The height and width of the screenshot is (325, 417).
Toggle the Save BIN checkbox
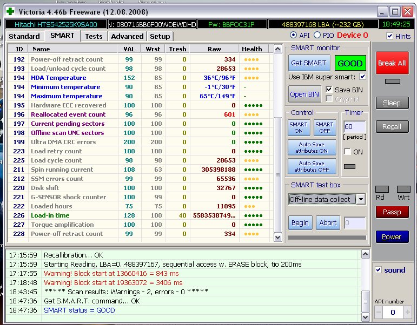(329, 90)
